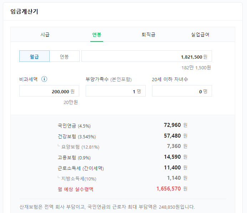Open the 퇴직금 tab
Screen dimensions: 247x213
coord(148,35)
